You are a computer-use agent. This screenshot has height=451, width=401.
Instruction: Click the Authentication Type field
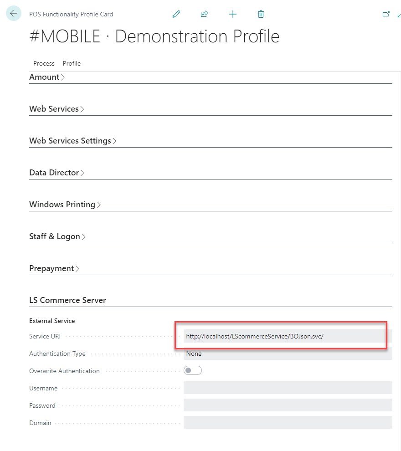287,354
